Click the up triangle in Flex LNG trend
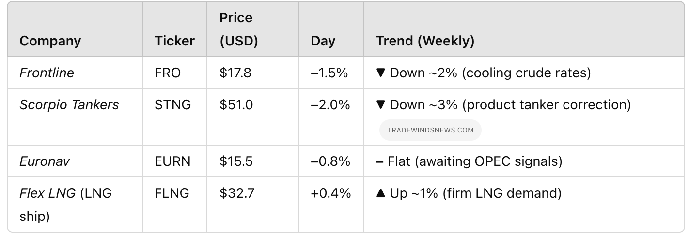 tap(380, 193)
